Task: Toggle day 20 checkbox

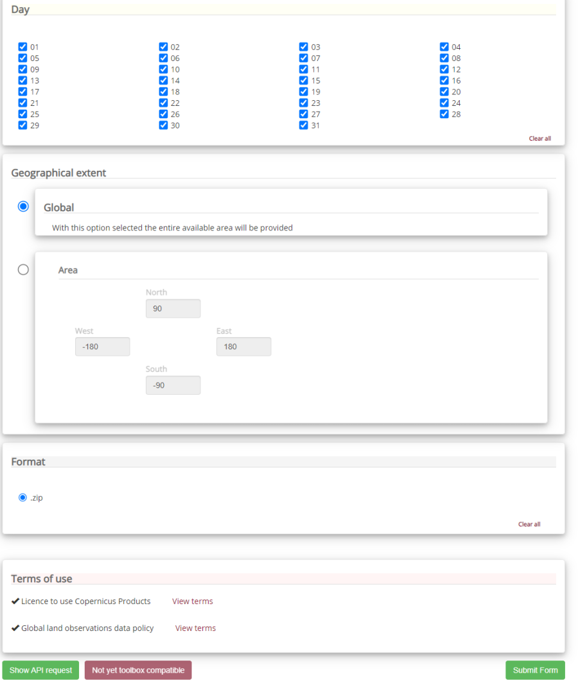Action: tap(444, 92)
